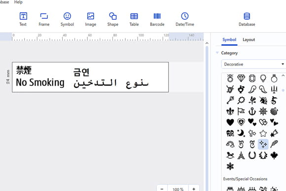This screenshot has height=191, width=286.
Task: Click the 'Events/Special Occasions' heading
Action: pyautogui.click(x=245, y=179)
